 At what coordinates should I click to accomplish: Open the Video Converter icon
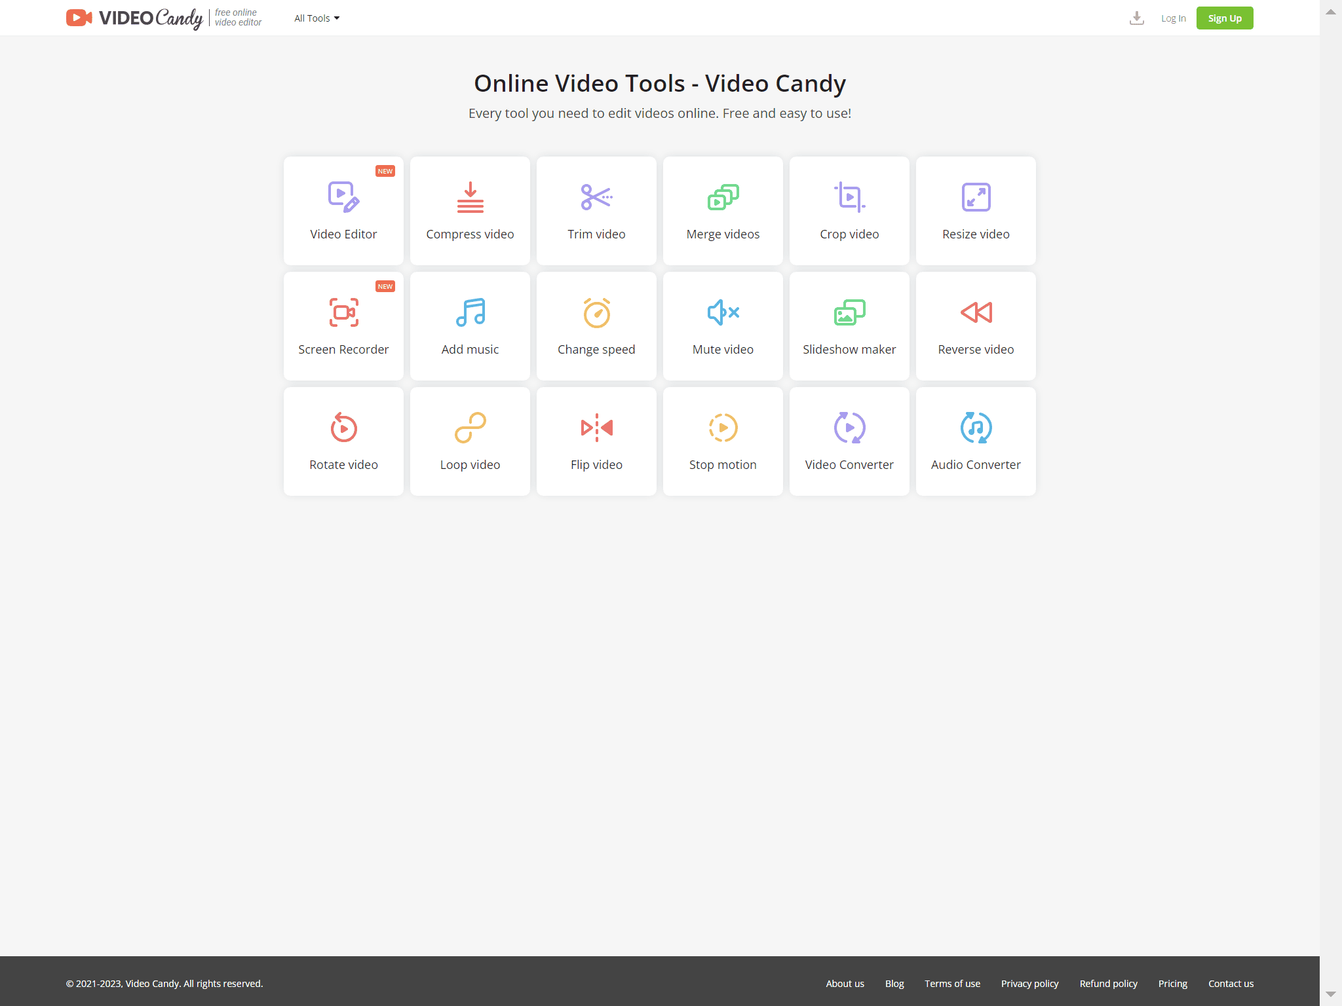pos(849,428)
